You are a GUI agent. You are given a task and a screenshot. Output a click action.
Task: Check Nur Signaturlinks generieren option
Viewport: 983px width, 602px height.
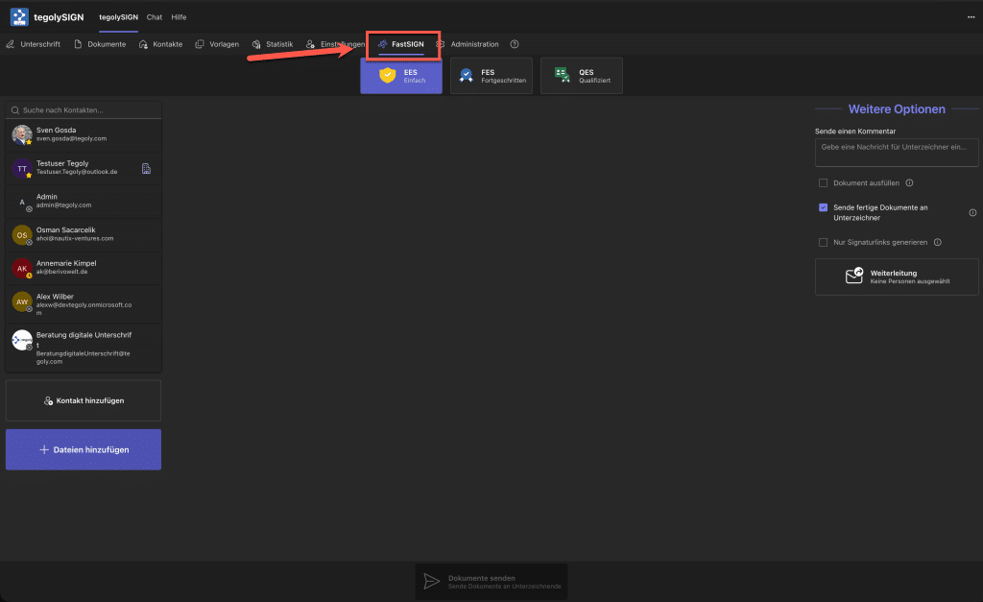tap(823, 243)
